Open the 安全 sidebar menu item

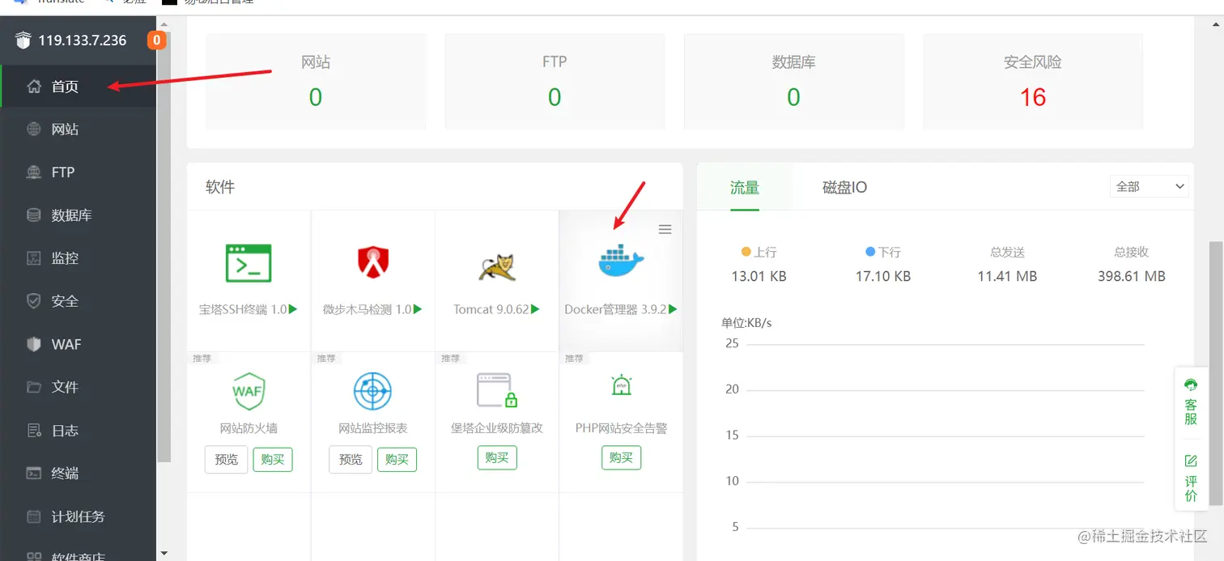pyautogui.click(x=79, y=301)
